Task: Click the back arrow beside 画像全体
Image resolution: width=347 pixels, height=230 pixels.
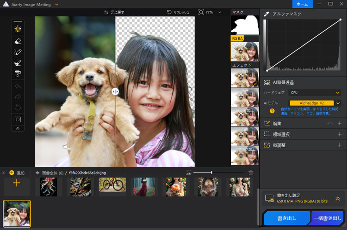Action: [x=37, y=173]
